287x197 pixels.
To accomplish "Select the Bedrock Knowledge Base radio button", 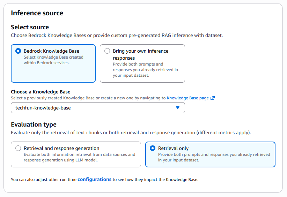I will click(x=18, y=51).
